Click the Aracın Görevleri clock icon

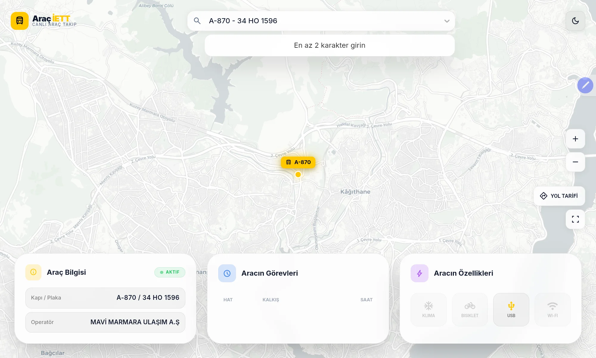point(227,273)
